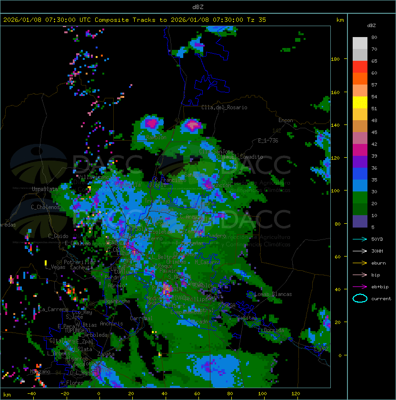Select the red 60-65 dBZ swatch

click(360, 67)
